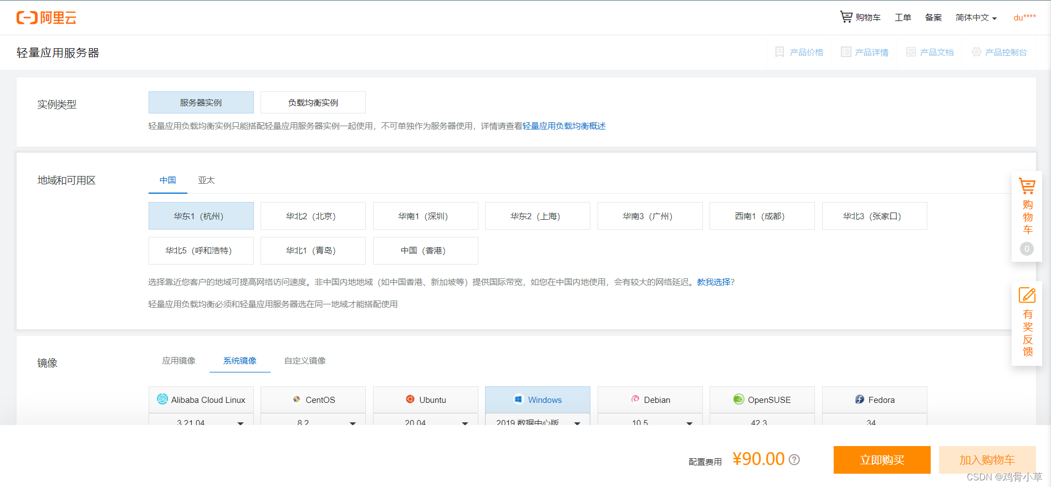The height and width of the screenshot is (487, 1051).
Task: Switch to 自定义镜像 tab
Action: 305,361
